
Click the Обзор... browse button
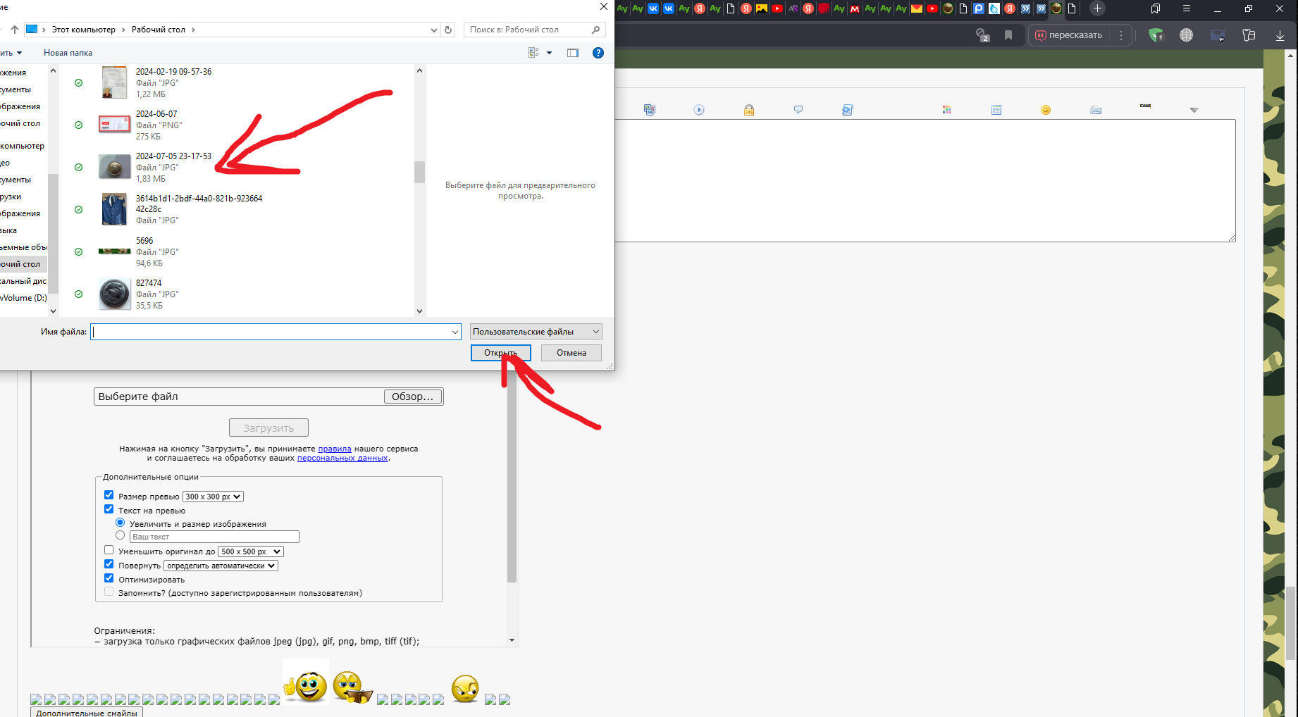(413, 397)
